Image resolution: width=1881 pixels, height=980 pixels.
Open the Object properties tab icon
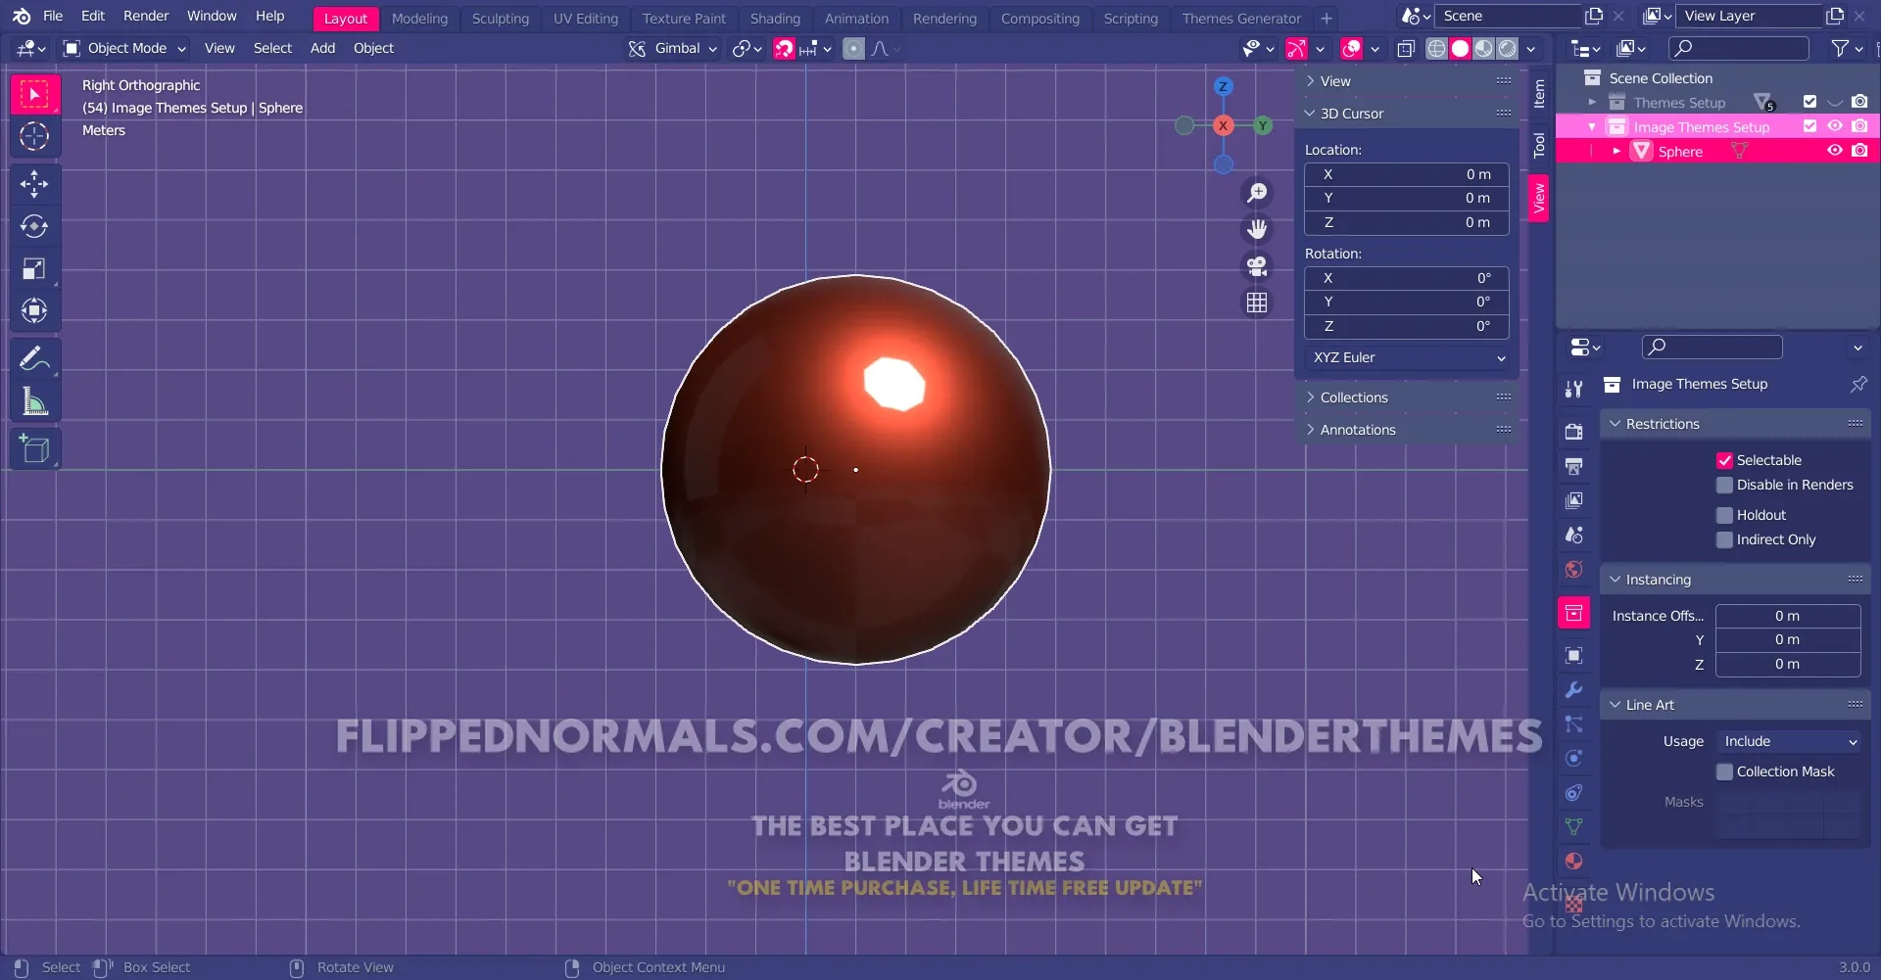(x=1573, y=655)
